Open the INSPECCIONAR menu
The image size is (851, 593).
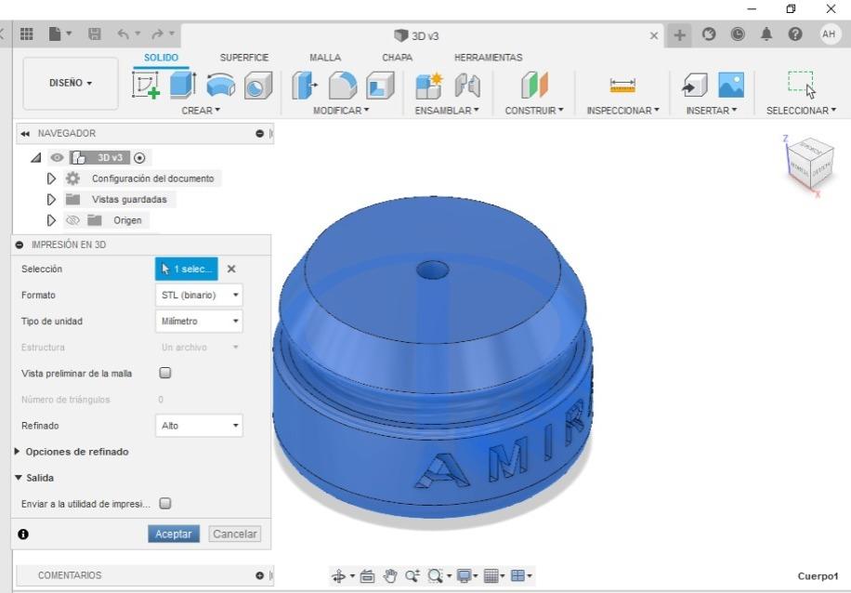[623, 111]
